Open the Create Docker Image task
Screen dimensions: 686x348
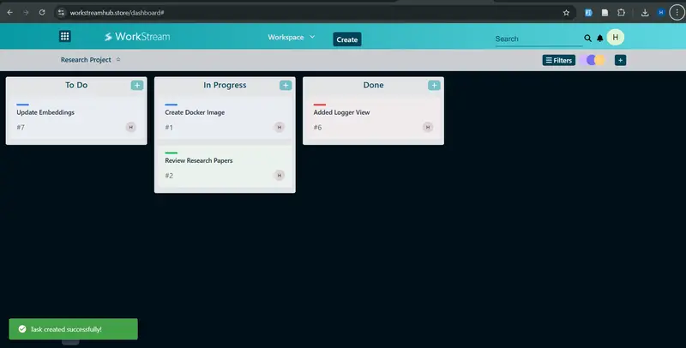click(x=225, y=118)
